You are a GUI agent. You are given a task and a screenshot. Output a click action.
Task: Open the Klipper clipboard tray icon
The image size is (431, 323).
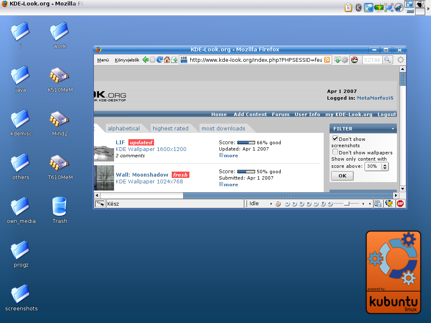coord(348,8)
